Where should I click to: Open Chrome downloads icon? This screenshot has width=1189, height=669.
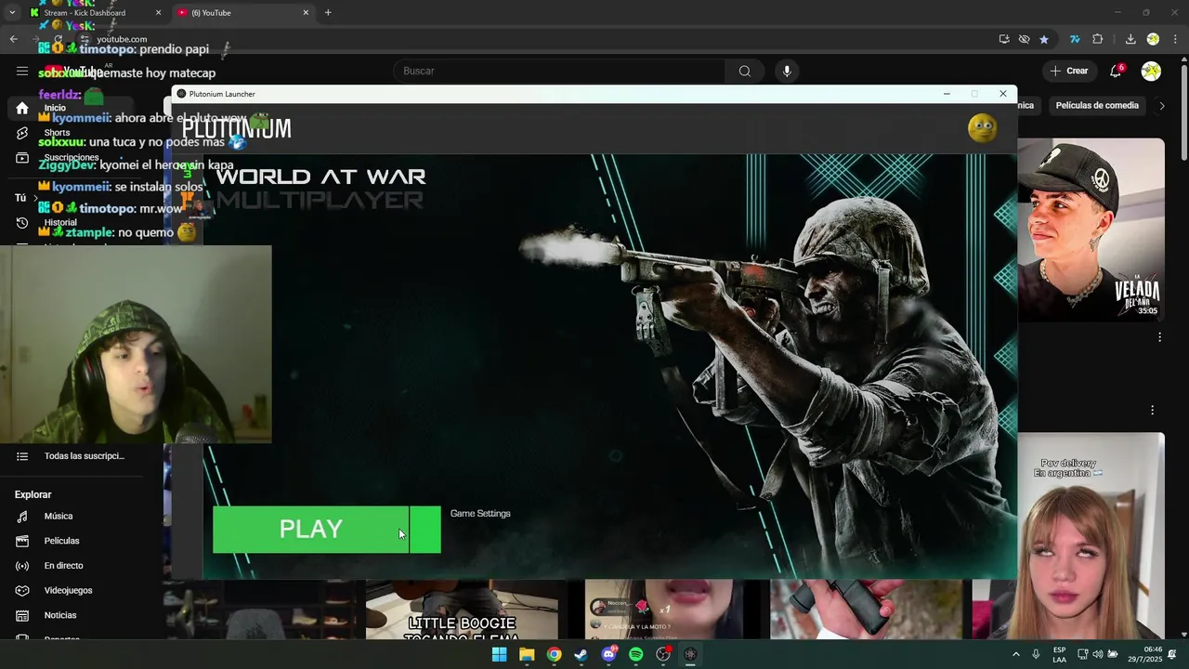[x=1130, y=39]
